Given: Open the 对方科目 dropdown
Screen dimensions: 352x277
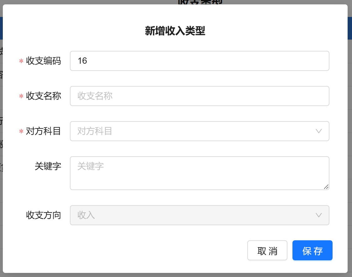Looking at the screenshot, I should point(194,131).
